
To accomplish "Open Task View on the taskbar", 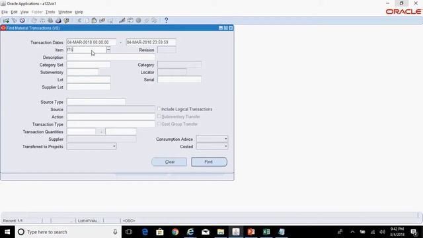I will [129, 232].
